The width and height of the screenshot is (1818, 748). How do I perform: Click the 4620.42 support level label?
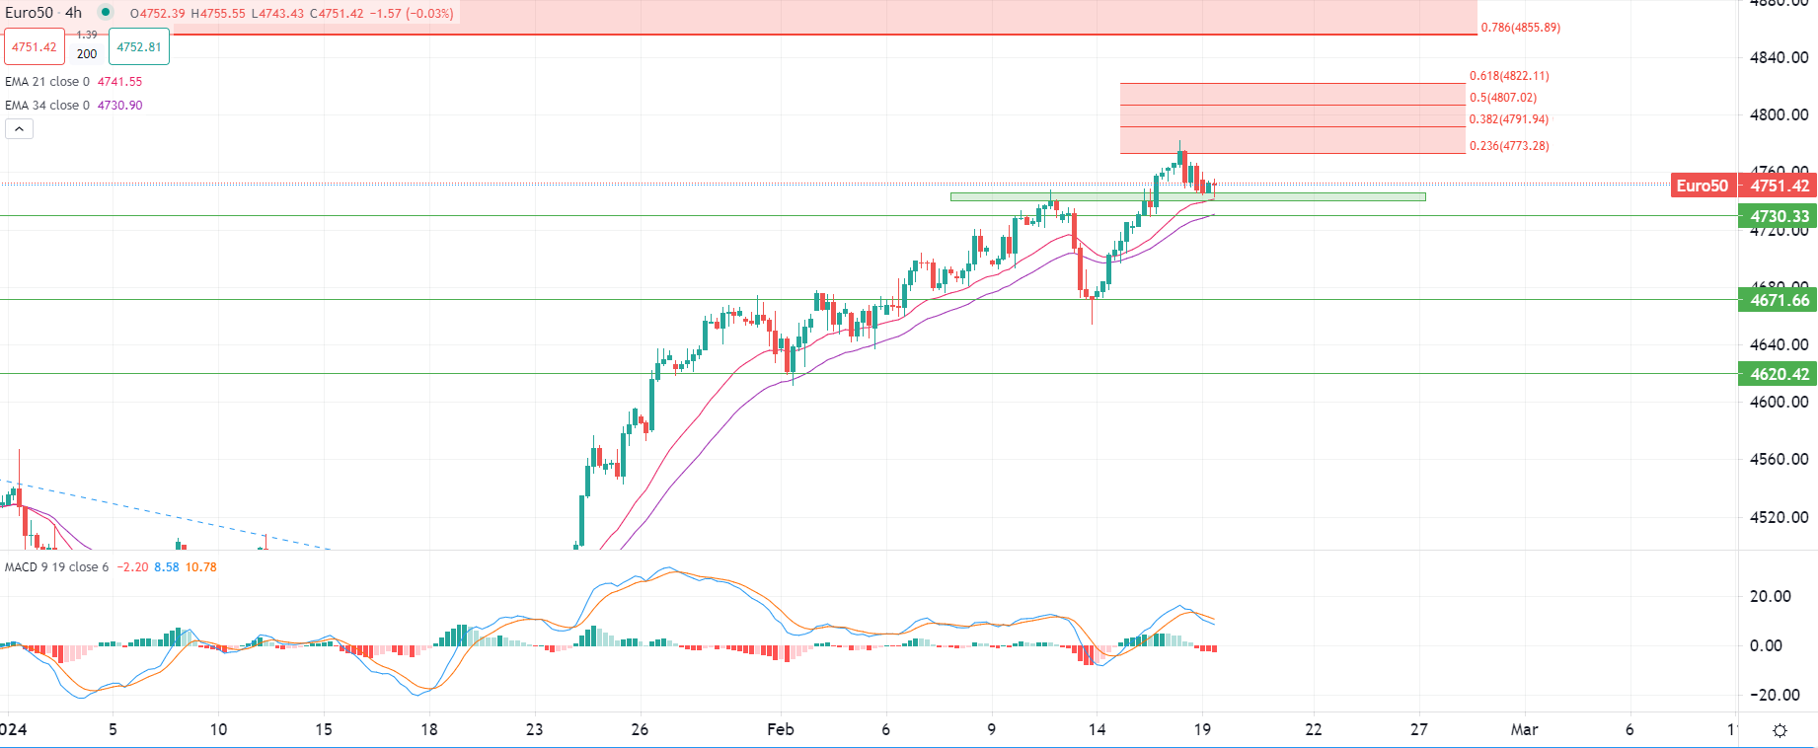tap(1779, 374)
